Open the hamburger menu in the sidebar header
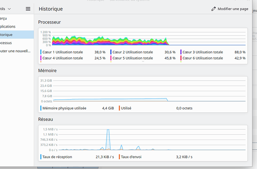Screen dimensions: 257x169 pos(28,9)
